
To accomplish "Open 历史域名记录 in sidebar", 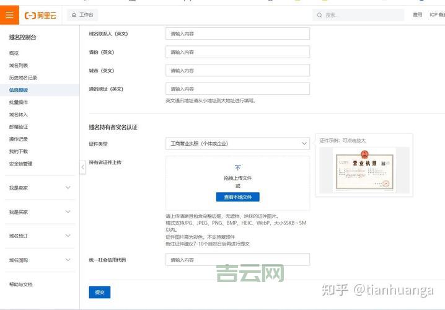I will point(23,77).
